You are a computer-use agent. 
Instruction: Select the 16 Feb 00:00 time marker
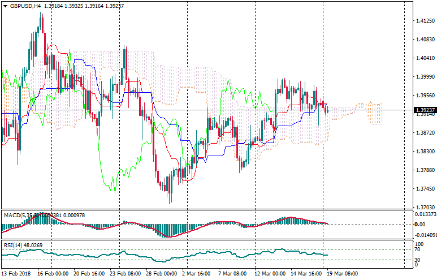click(53, 273)
